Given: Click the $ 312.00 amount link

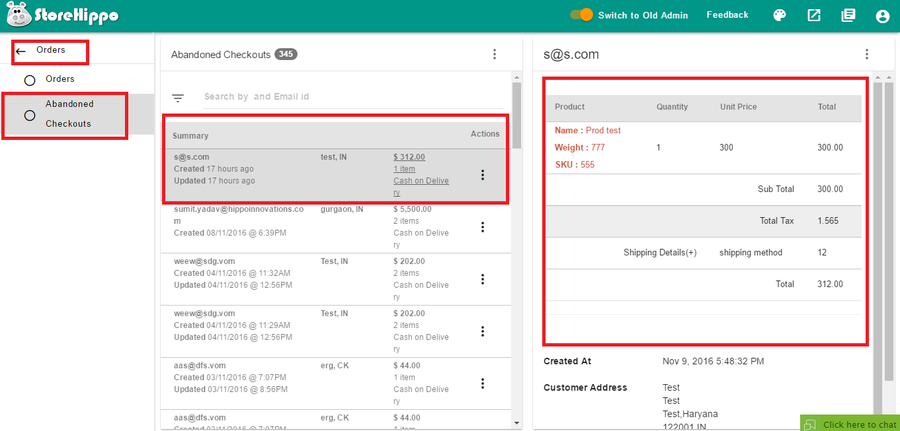Looking at the screenshot, I should pos(409,157).
